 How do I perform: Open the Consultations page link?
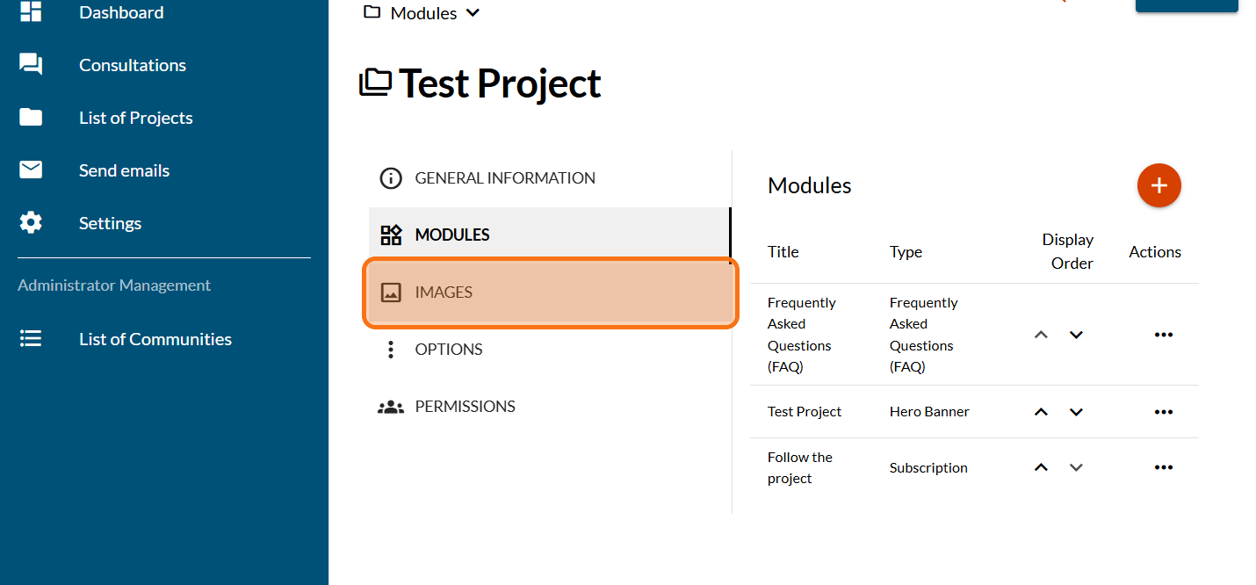pos(133,65)
